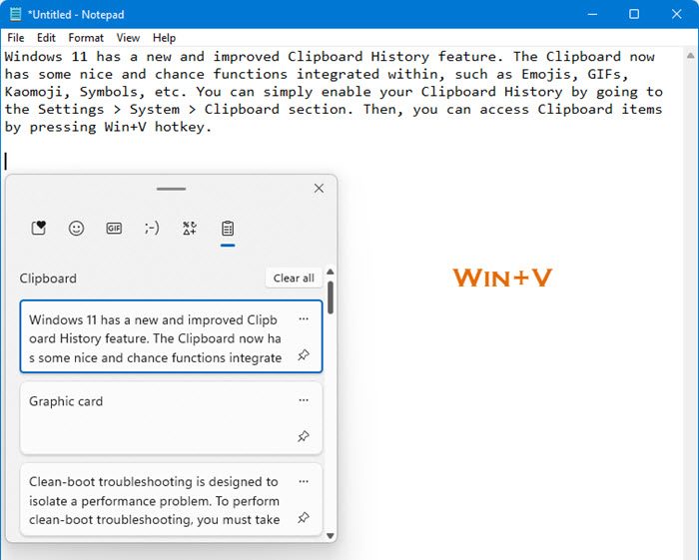The width and height of the screenshot is (699, 560).
Task: Pin the Windows 11 clipboard item
Action: point(304,355)
